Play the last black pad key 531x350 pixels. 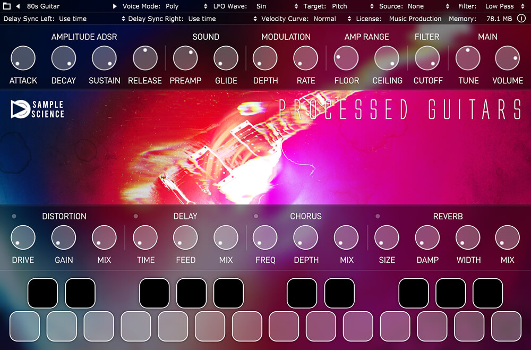[487, 293]
